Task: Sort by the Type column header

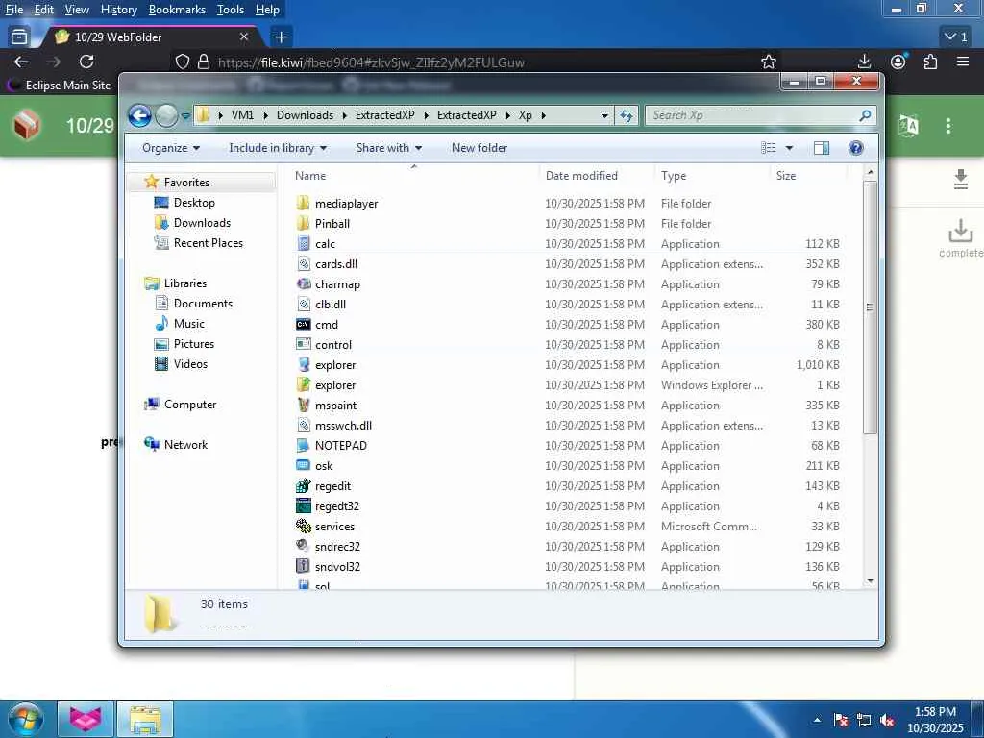Action: point(674,176)
